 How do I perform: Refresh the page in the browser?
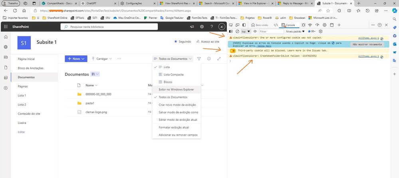pos(15,11)
